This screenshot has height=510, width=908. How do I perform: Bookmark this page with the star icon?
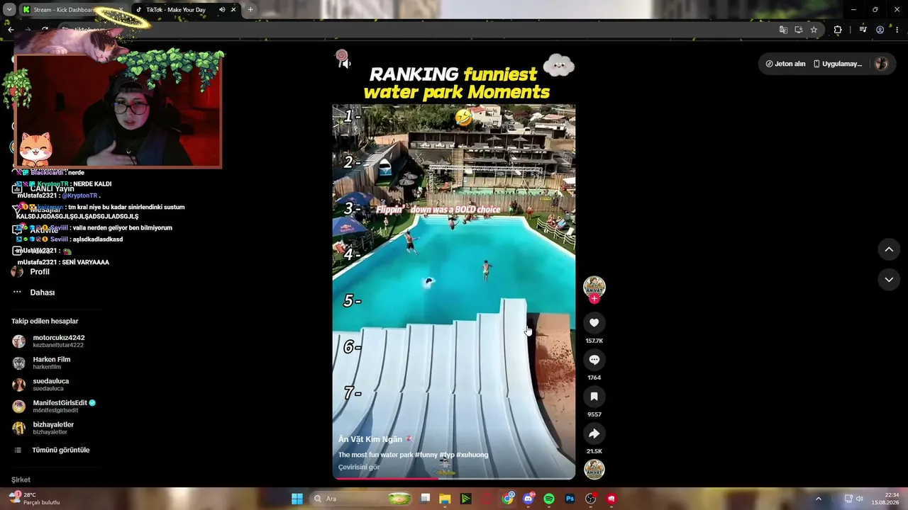pos(814,30)
